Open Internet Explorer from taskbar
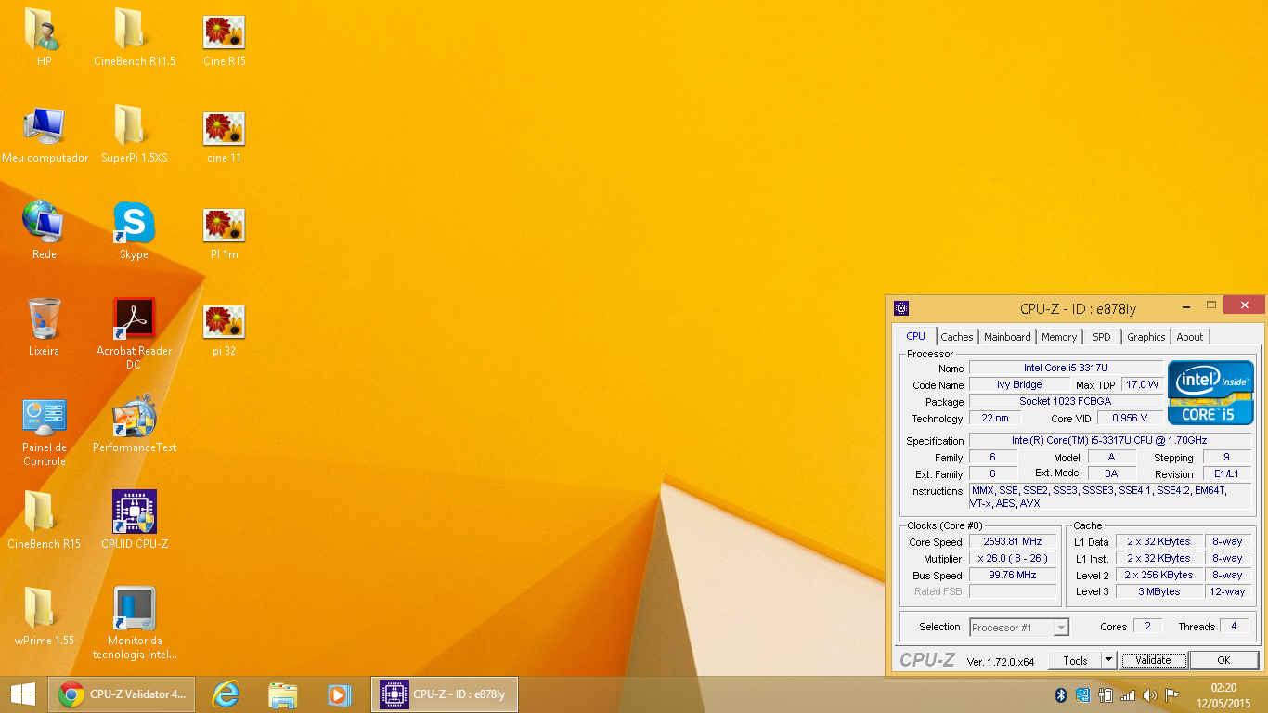The image size is (1268, 713). 226,694
